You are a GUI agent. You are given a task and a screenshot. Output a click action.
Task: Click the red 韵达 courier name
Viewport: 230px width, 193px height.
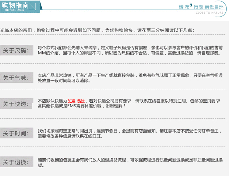point(81,101)
